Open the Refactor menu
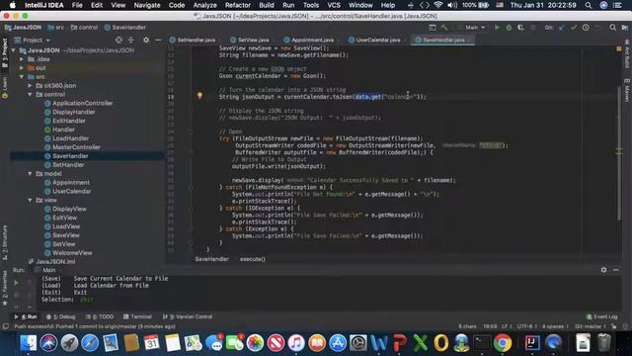Screen dimensions: 632x356 point(237,5)
